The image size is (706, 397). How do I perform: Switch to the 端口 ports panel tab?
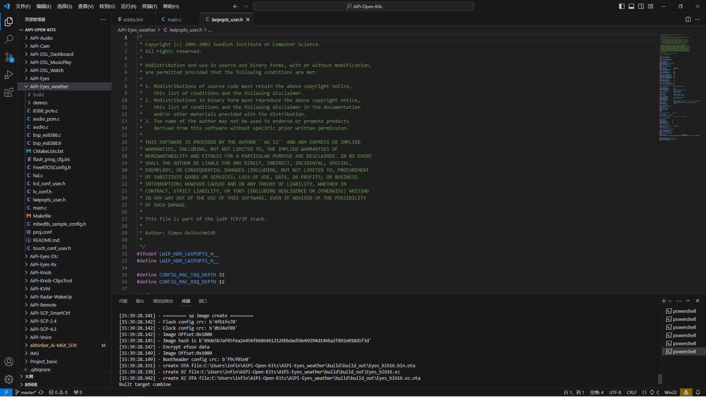coord(203,301)
